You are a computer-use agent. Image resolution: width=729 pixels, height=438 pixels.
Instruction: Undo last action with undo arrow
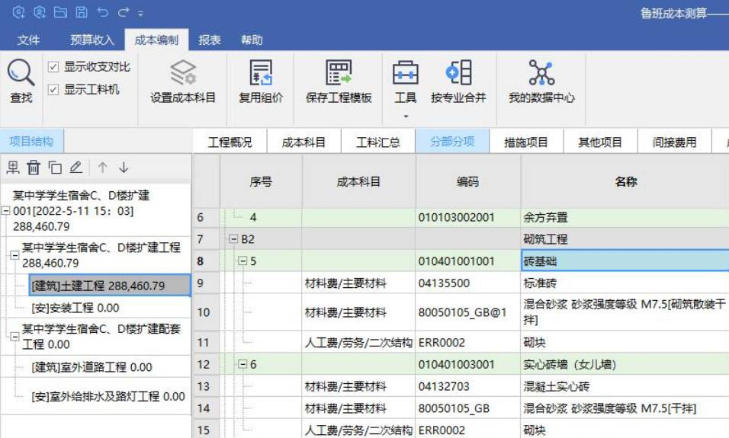tap(103, 12)
